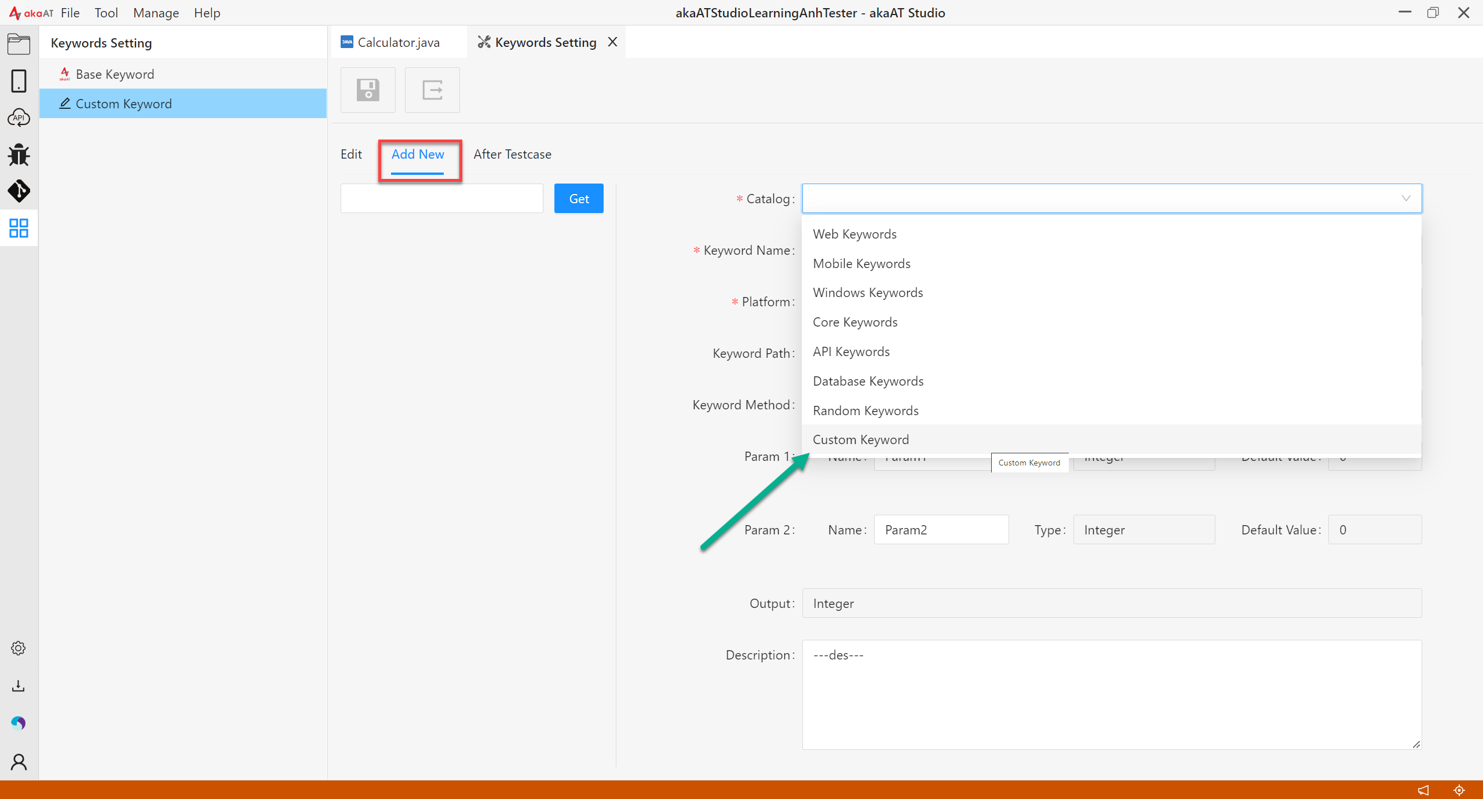Click the Catalog dropdown box
The height and width of the screenshot is (799, 1483).
(1112, 199)
